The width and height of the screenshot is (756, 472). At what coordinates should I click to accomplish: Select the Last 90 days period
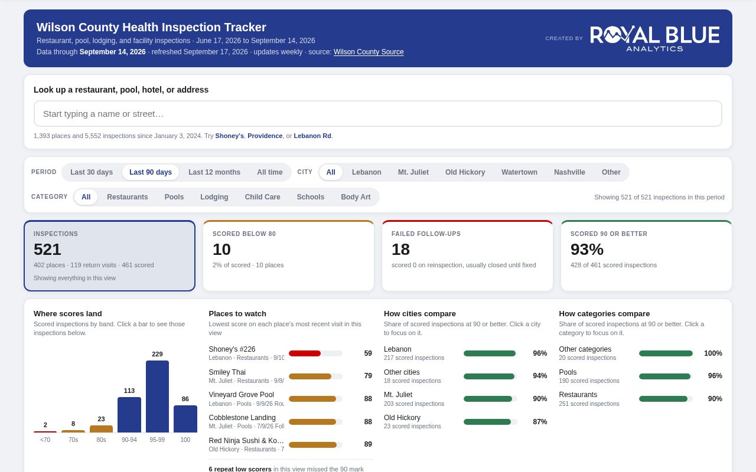pos(151,172)
